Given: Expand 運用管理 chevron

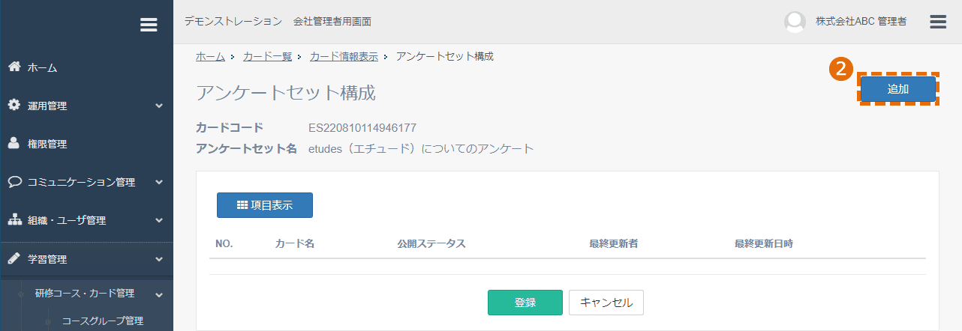Looking at the screenshot, I should point(159,106).
